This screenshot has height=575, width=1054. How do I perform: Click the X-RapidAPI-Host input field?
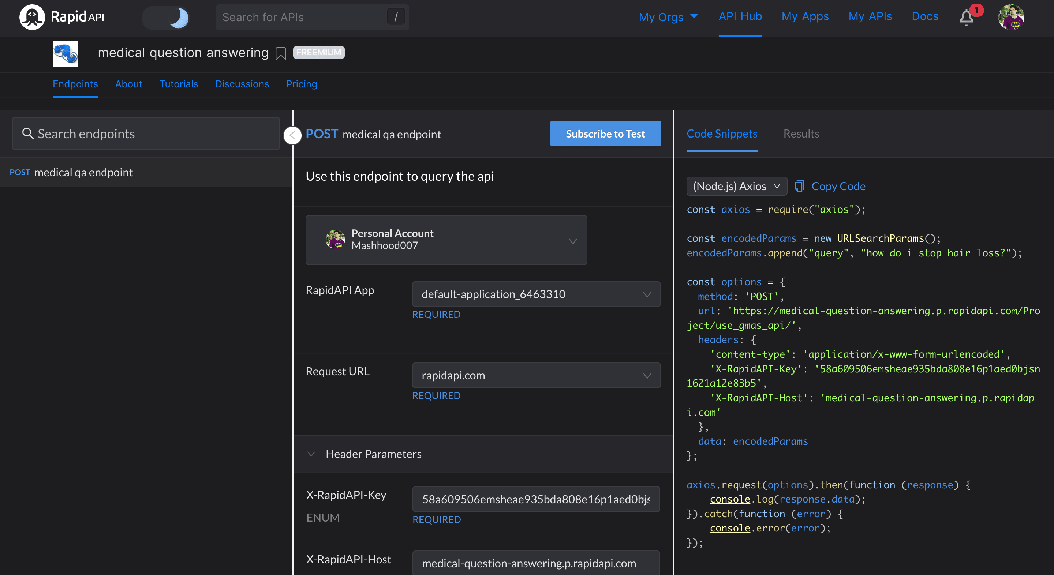536,563
